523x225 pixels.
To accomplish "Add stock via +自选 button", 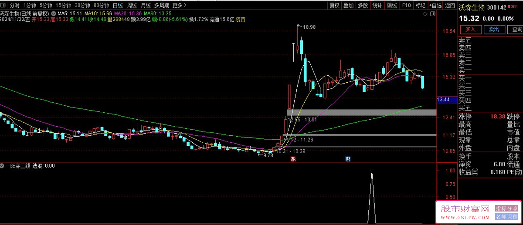I will (x=435, y=5).
